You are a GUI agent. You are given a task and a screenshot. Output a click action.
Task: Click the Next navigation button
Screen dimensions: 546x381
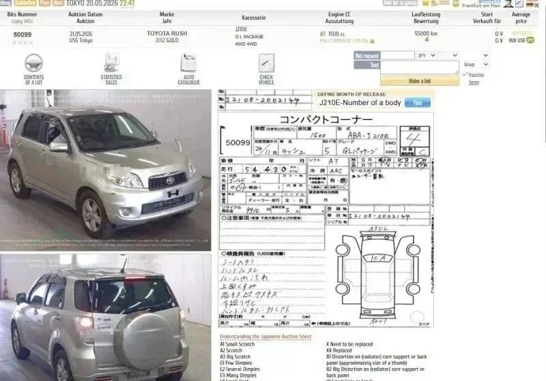pyautogui.click(x=58, y=3)
